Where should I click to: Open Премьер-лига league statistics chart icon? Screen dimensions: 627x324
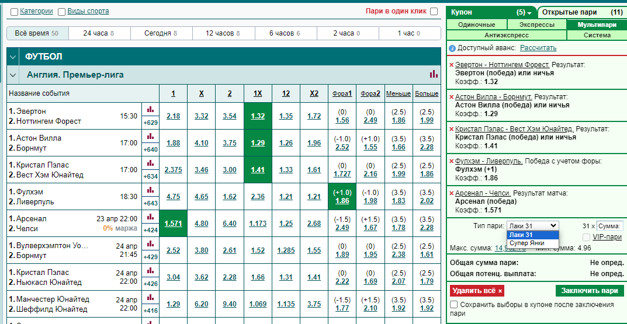click(x=434, y=74)
